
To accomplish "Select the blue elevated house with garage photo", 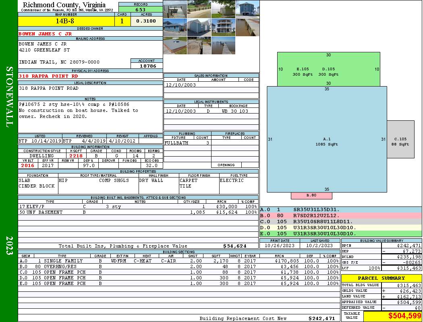I will [247, 9].
